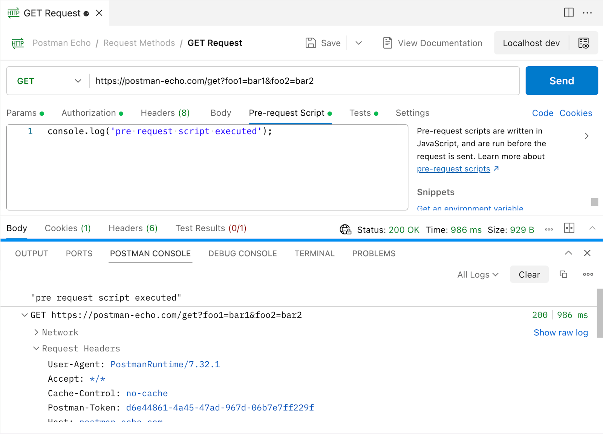This screenshot has width=603, height=434.
Task: Open the request Body tab
Action: 221,113
